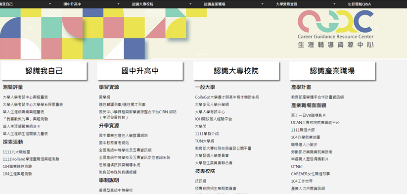
Task: Open the TUN大學網 link
Action: (205, 141)
